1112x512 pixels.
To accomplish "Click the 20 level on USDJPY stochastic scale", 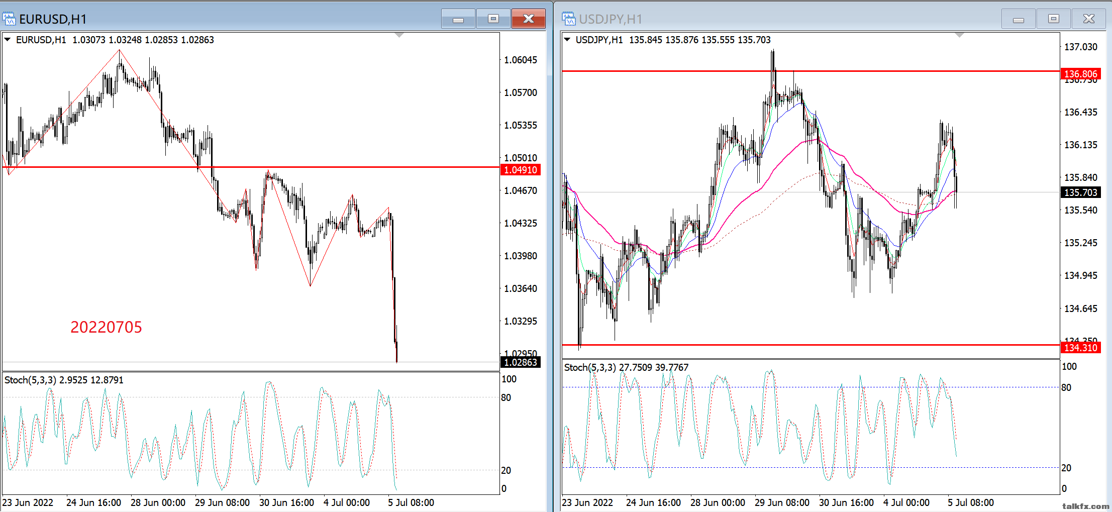I will [1066, 468].
